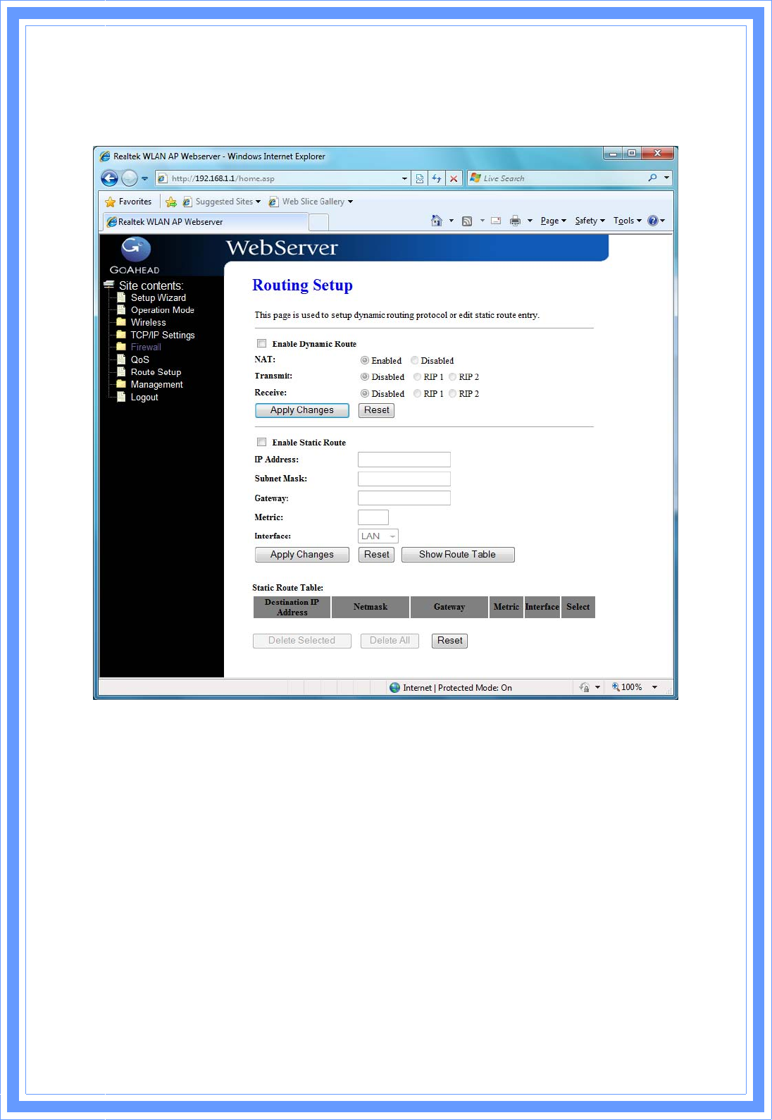The width and height of the screenshot is (772, 1120).
Task: Open the Tools menu
Action: pyautogui.click(x=628, y=221)
